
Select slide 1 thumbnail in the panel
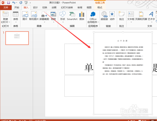pyautogui.click(x=17, y=38)
